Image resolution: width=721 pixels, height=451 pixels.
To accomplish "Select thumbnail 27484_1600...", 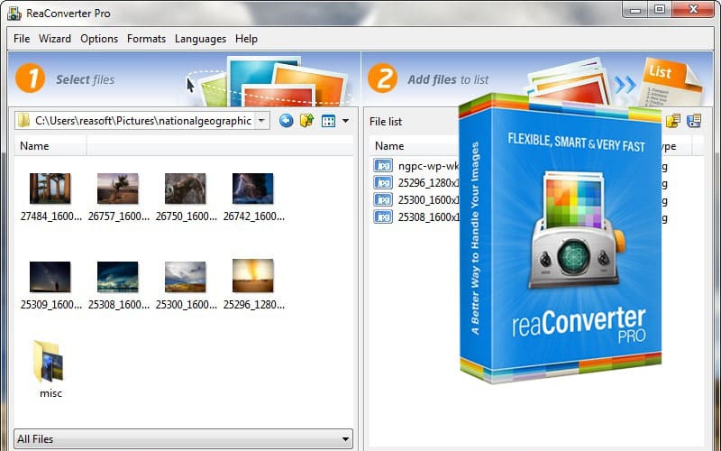I will (x=50, y=189).
